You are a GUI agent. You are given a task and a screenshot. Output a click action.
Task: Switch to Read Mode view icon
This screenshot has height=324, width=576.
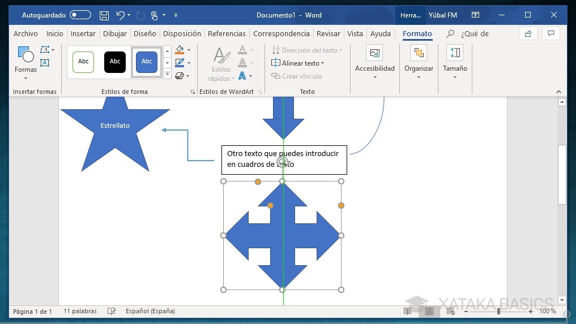[407, 311]
